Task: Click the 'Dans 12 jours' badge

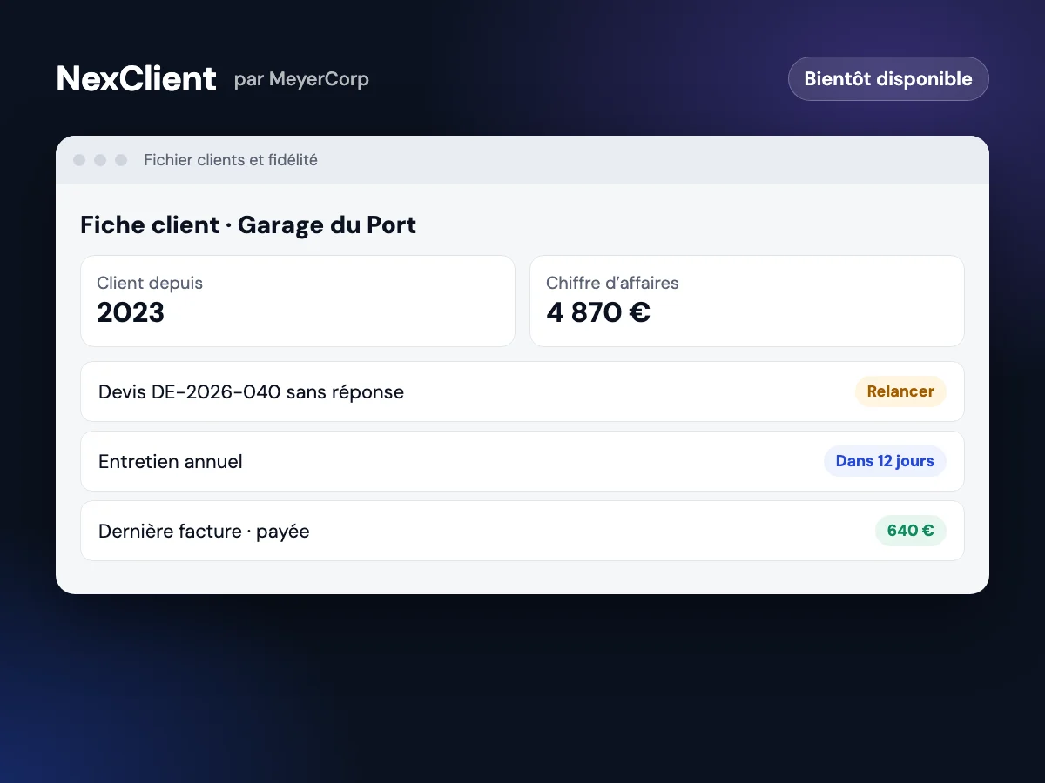Action: 885,461
